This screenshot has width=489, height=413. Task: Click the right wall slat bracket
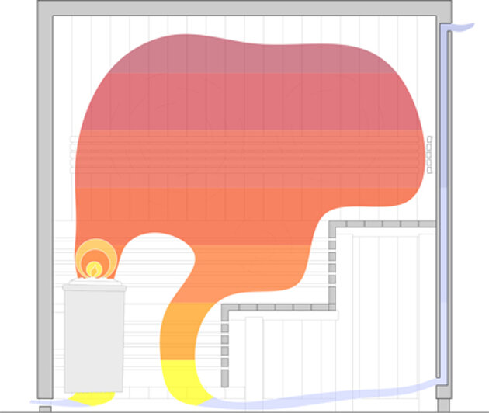(x=429, y=155)
